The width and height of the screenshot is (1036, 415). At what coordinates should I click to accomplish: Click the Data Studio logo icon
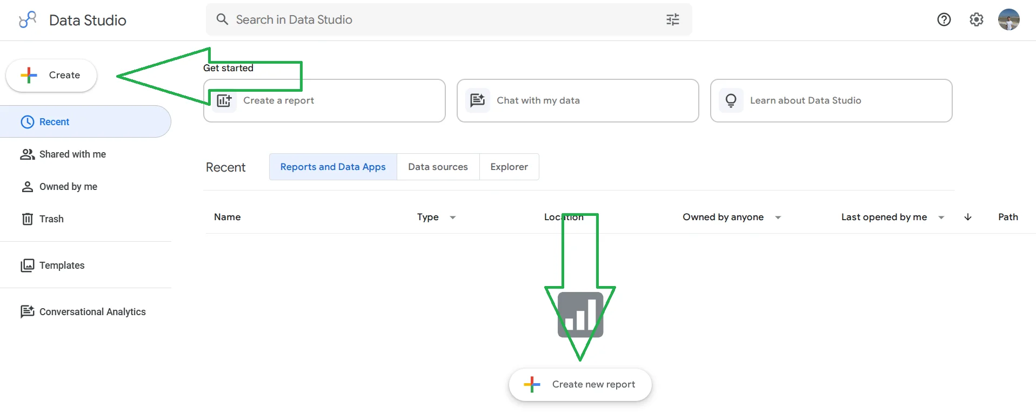pyautogui.click(x=28, y=20)
